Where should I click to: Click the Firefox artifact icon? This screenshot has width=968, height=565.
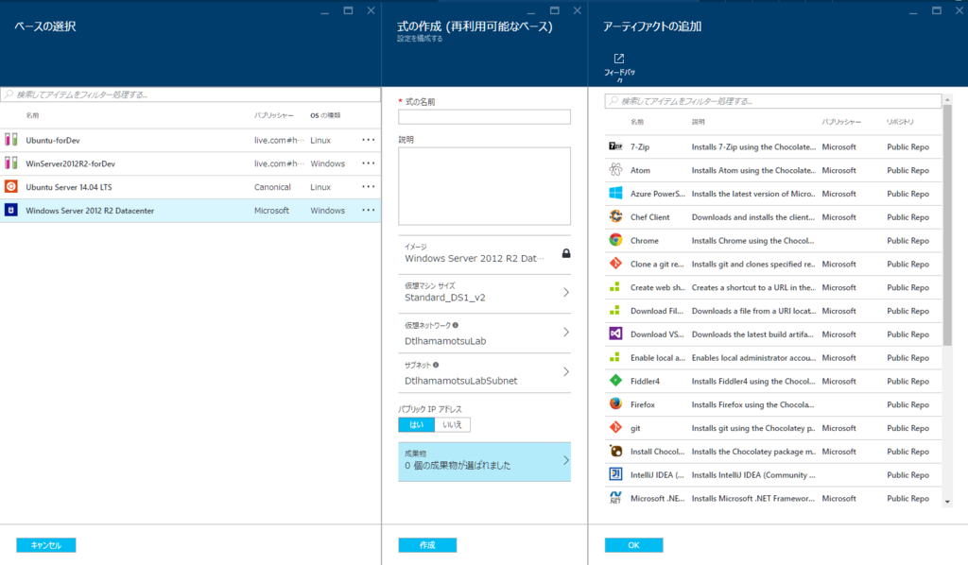615,404
